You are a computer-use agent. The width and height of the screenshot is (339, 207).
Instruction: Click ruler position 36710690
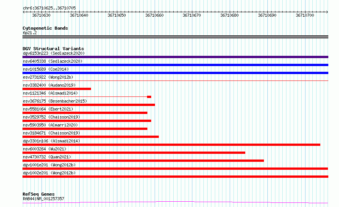(x=267, y=15)
